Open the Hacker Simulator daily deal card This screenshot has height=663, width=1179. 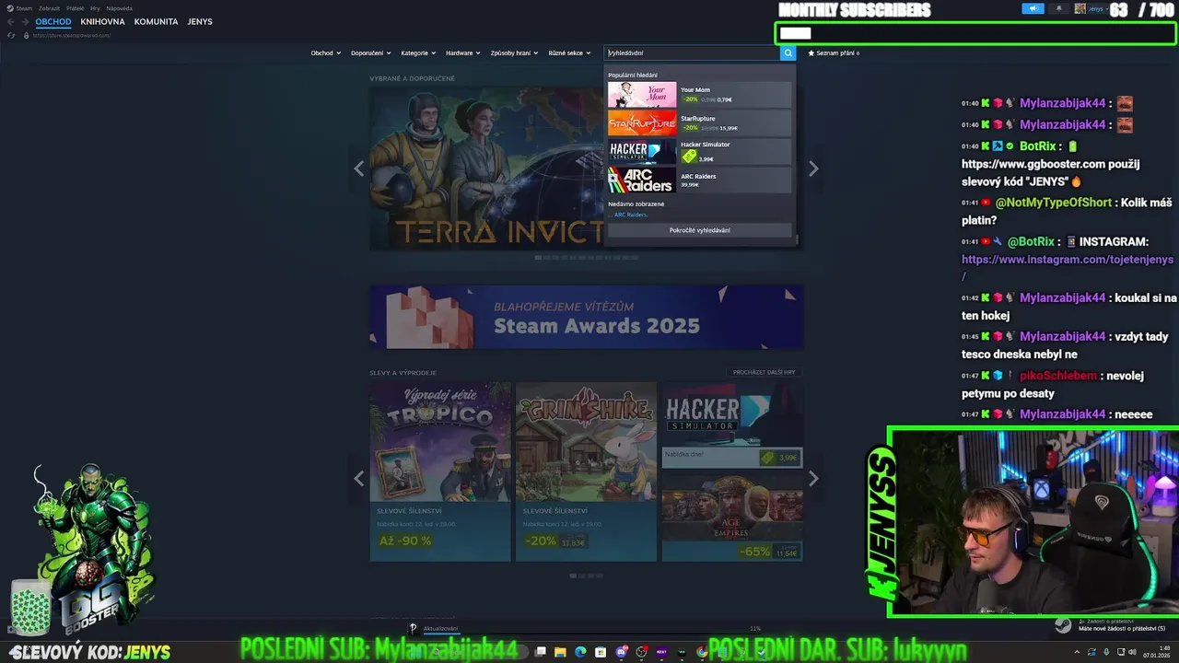pyautogui.click(x=732, y=425)
